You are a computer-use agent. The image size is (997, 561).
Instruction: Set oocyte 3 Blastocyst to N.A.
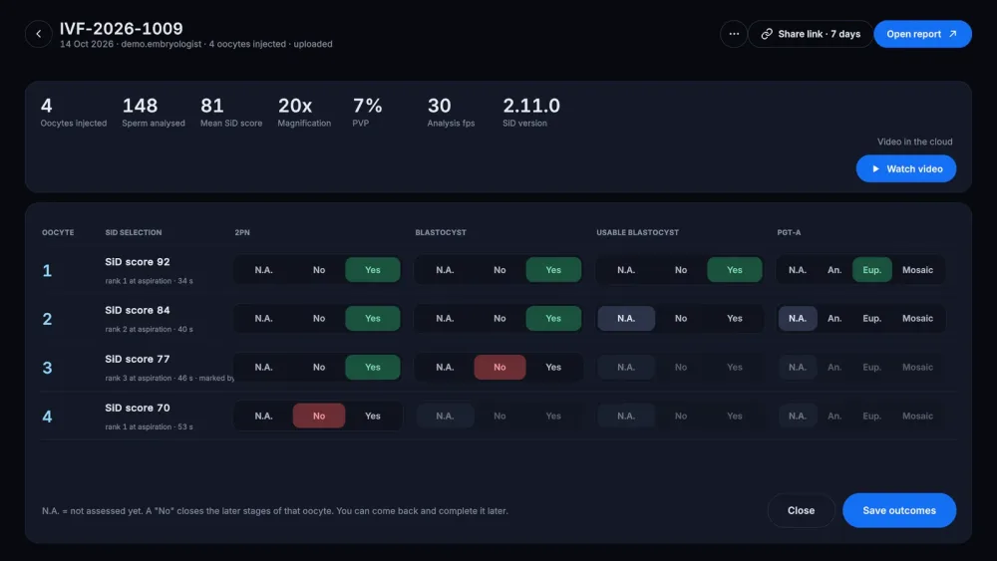click(x=445, y=368)
